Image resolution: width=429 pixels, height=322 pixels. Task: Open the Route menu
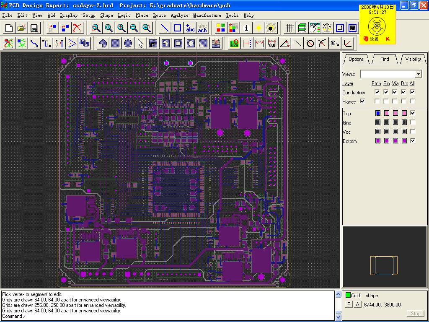pos(159,15)
